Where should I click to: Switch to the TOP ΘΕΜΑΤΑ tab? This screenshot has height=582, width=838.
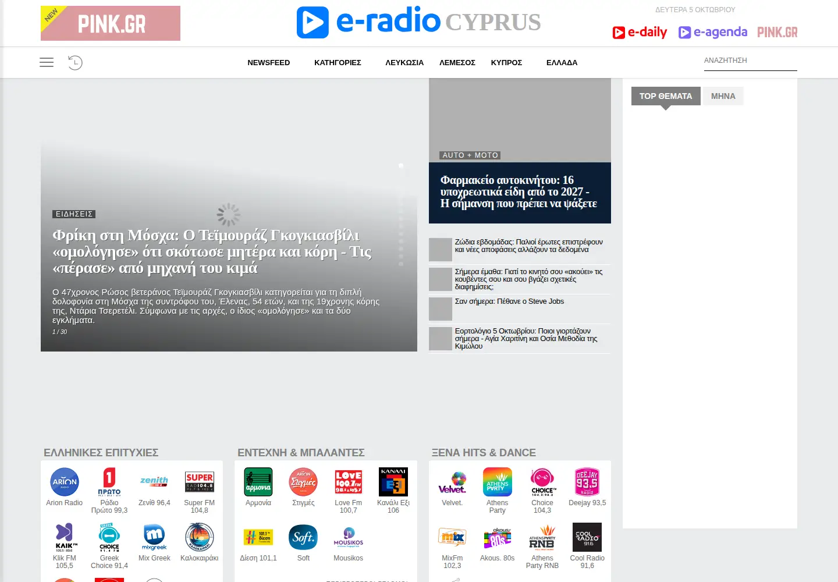point(666,96)
